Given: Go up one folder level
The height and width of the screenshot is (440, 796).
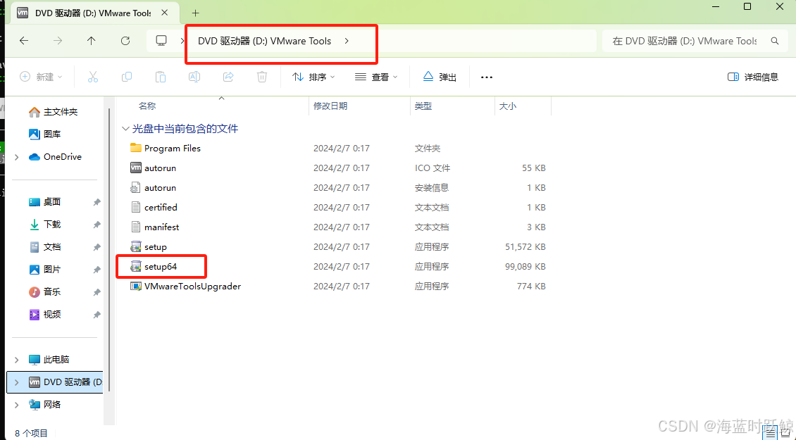Looking at the screenshot, I should click(92, 41).
